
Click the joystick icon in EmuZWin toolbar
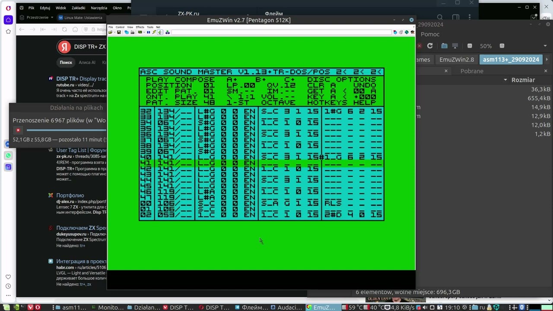pyautogui.click(x=168, y=32)
